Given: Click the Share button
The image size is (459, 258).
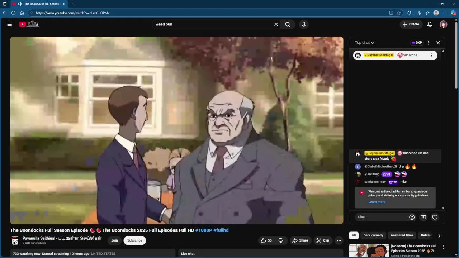Looking at the screenshot, I should click(x=300, y=240).
